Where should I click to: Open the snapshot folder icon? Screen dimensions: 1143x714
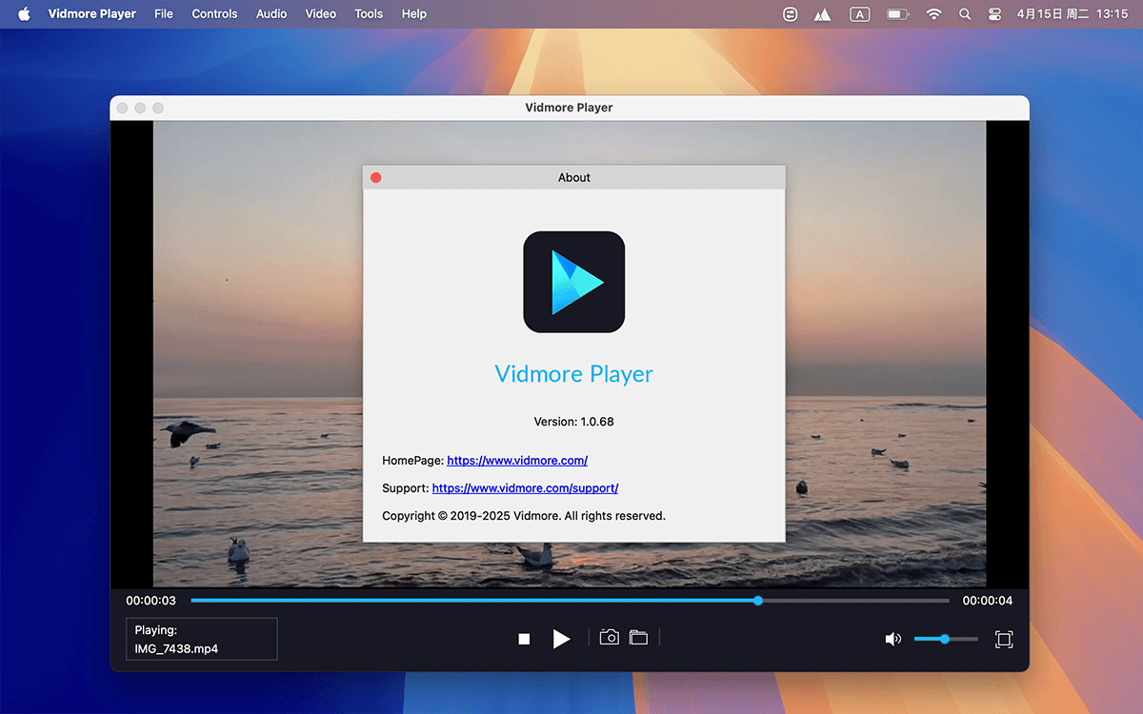click(x=638, y=637)
